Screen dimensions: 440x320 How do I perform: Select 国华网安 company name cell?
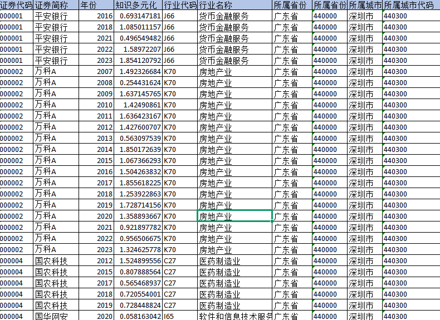(56, 316)
